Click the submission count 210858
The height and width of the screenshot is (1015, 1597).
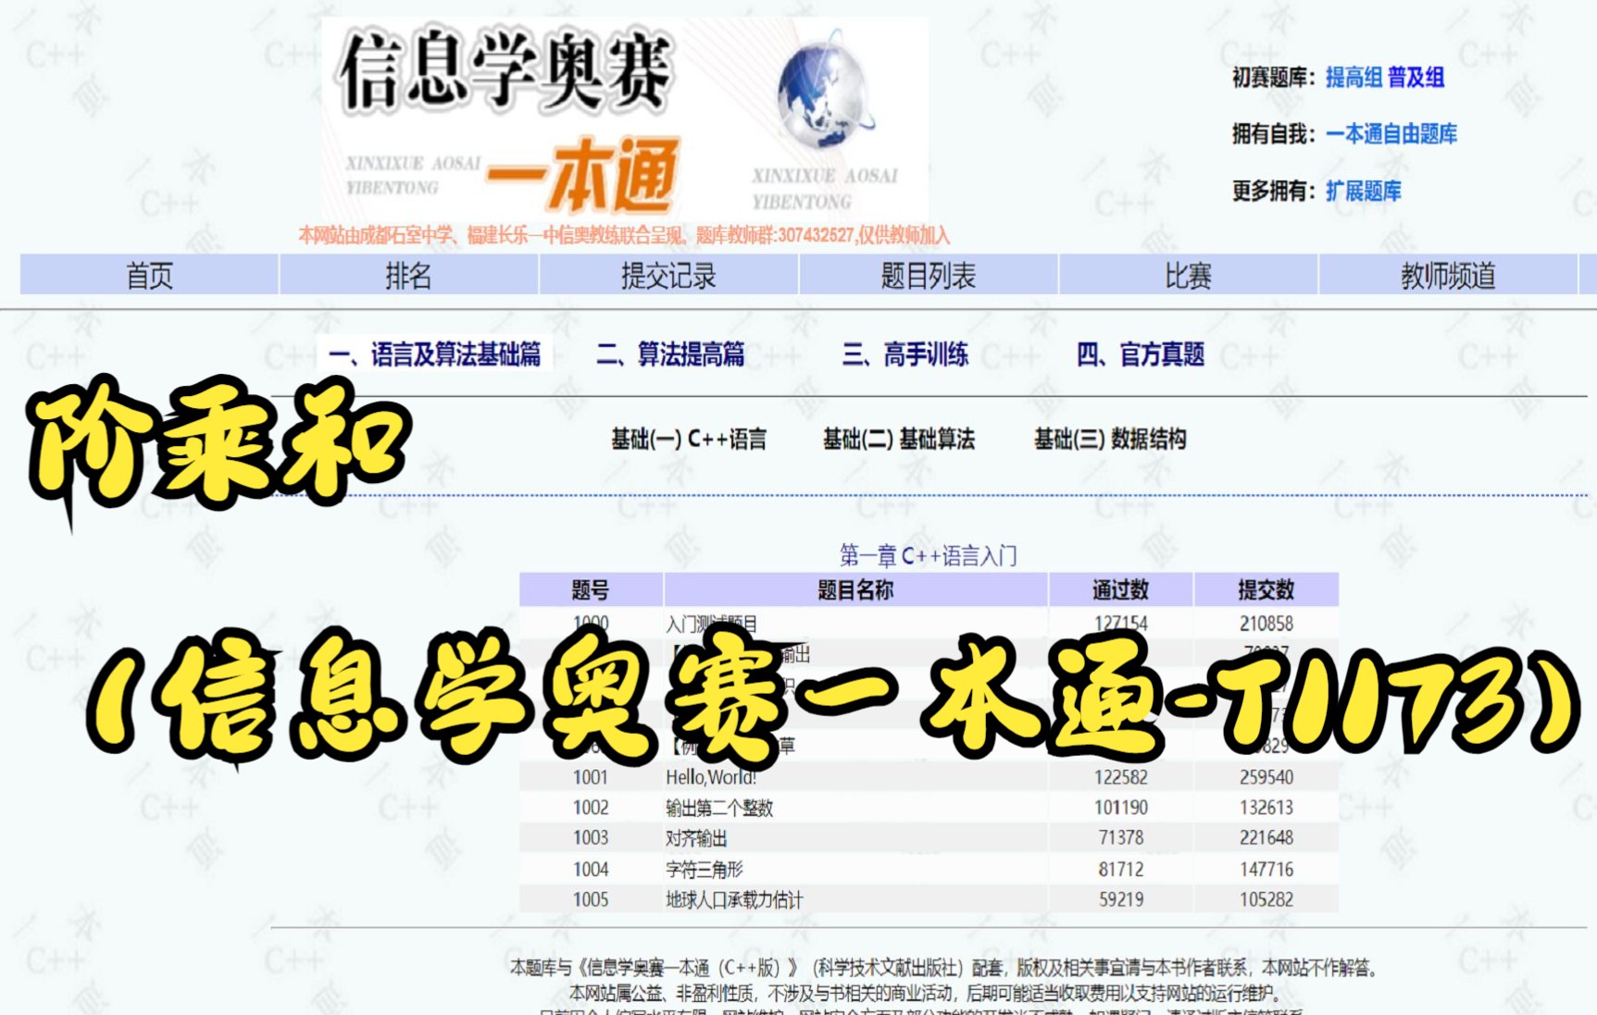1266,625
